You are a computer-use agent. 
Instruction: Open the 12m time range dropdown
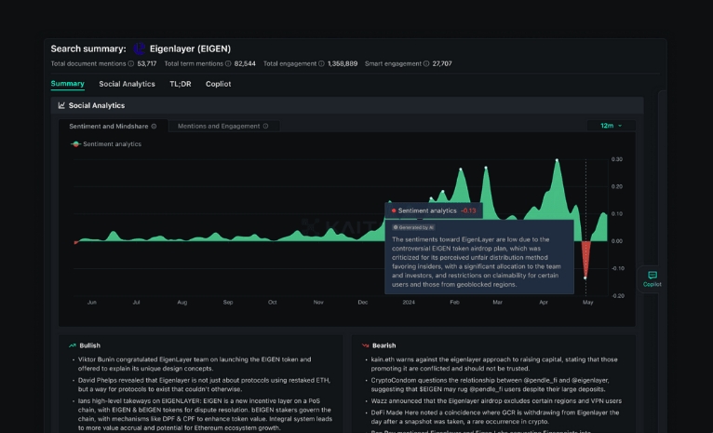[612, 126]
